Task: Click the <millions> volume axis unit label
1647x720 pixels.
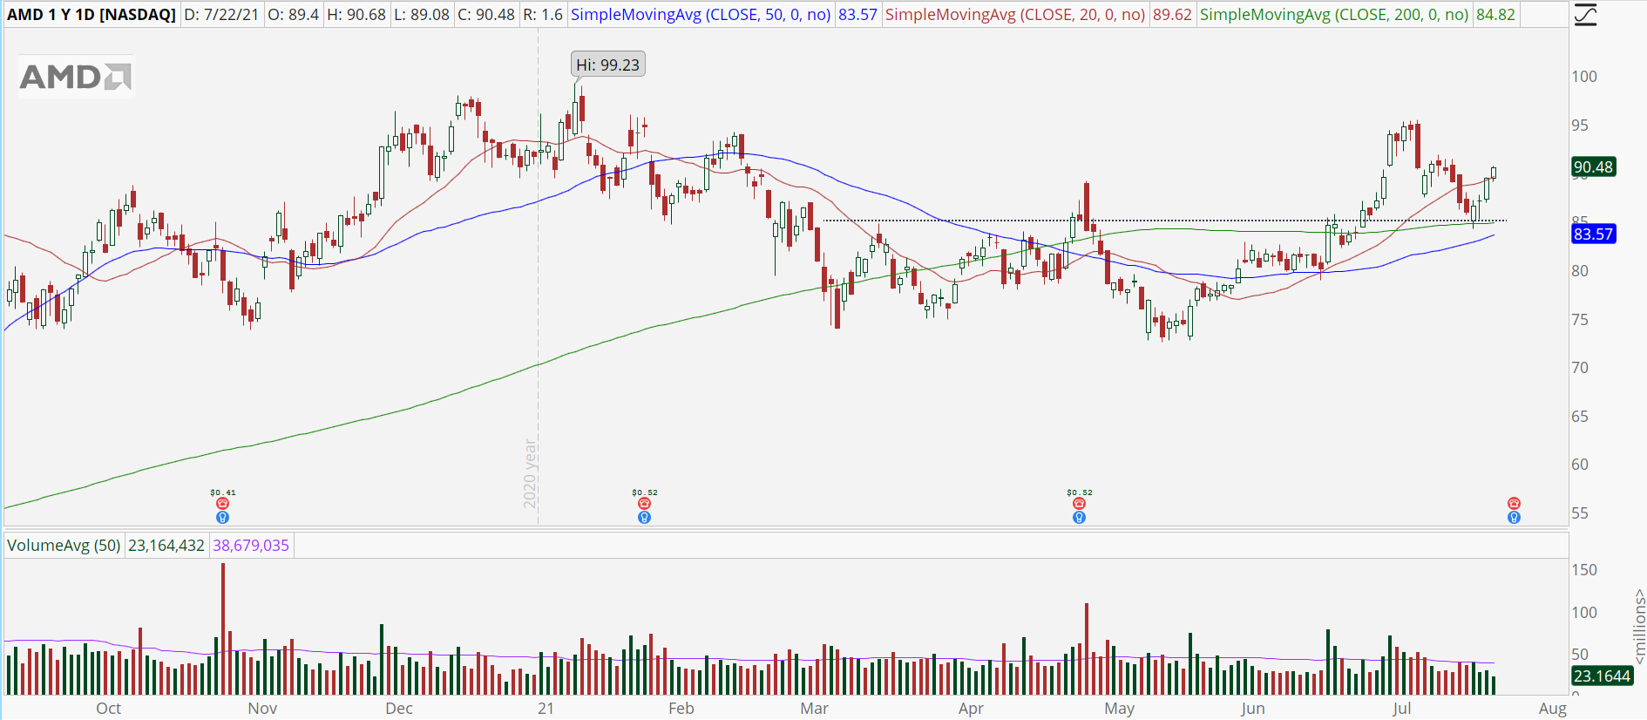Action: pos(1639,627)
